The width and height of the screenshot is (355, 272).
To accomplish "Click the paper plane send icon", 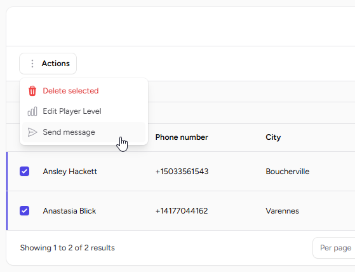I will 32,132.
